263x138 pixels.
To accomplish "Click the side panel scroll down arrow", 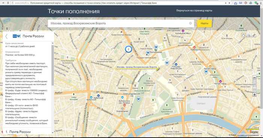I will point(53,133).
